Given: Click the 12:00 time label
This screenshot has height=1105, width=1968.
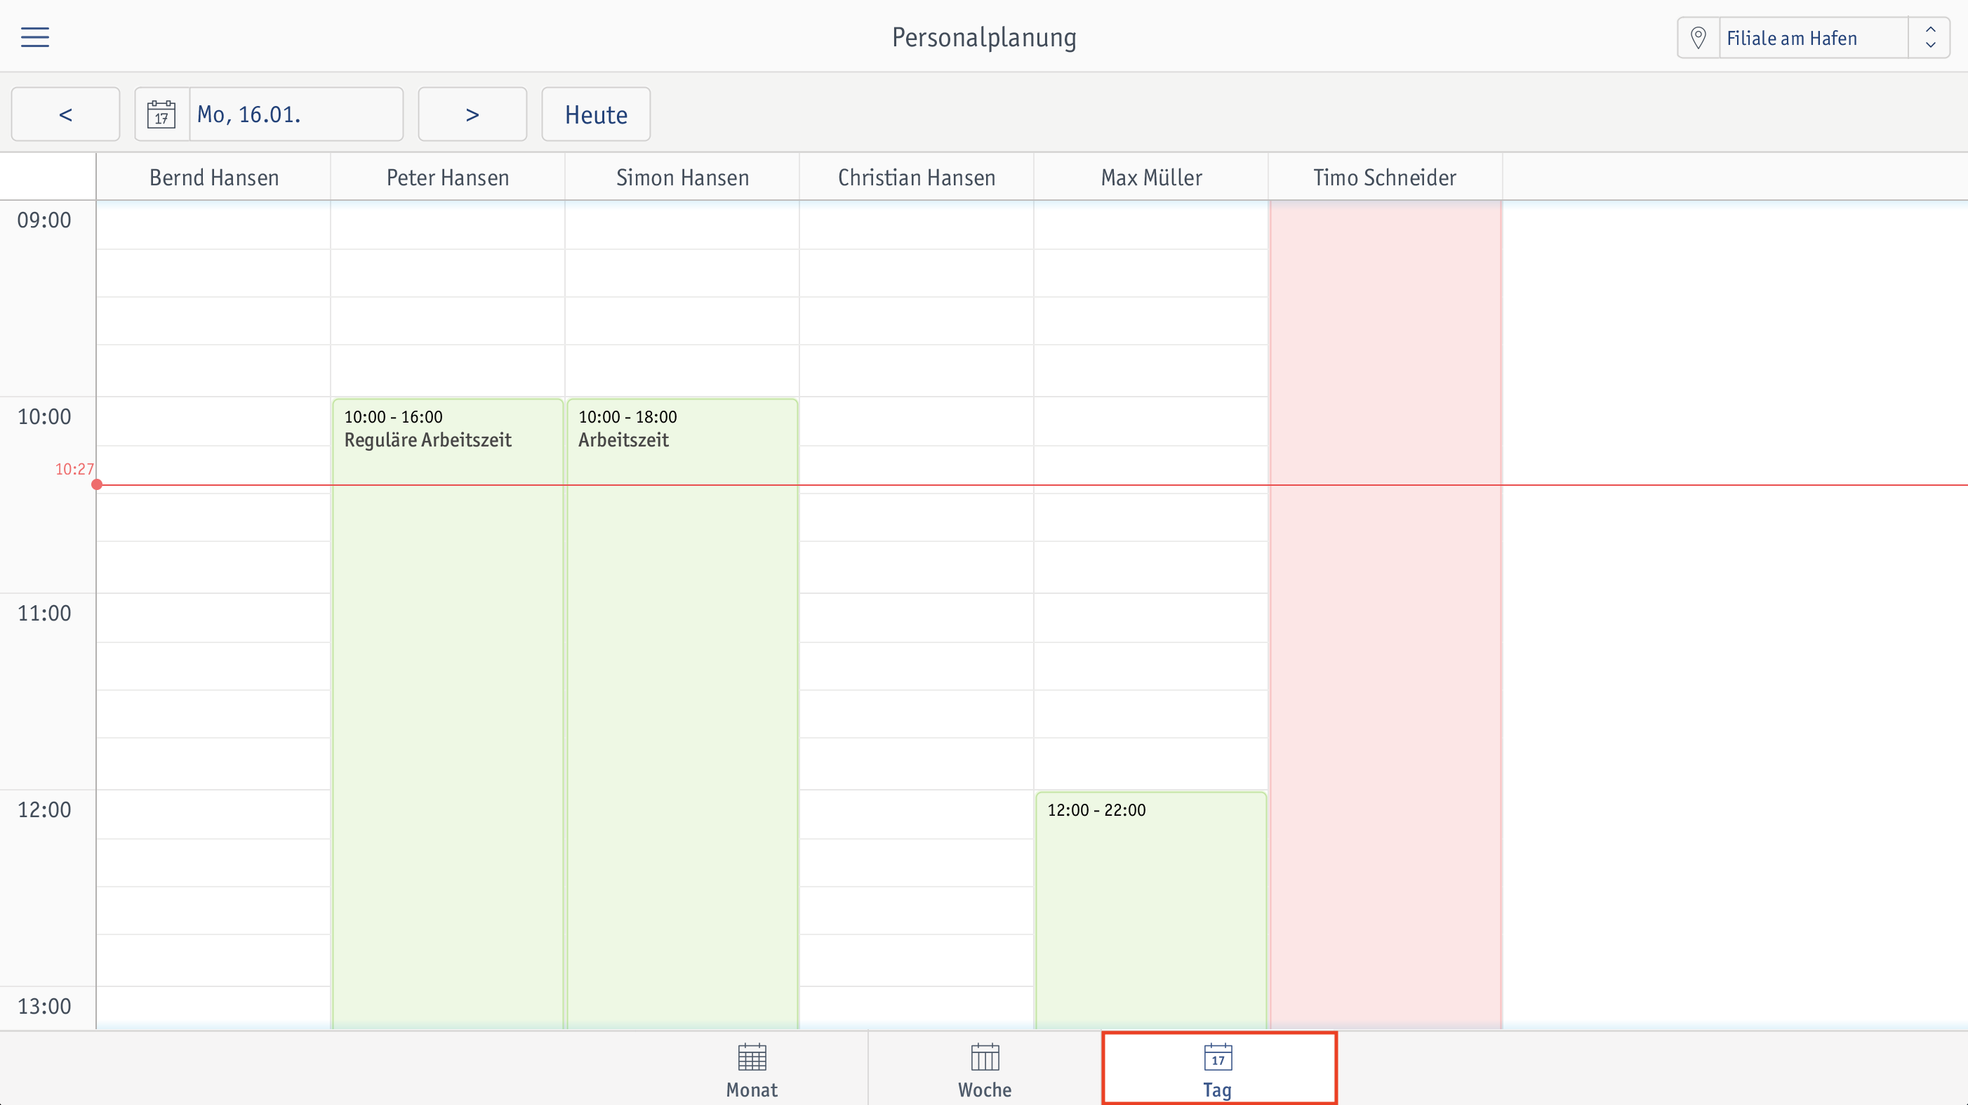Looking at the screenshot, I should [x=44, y=809].
